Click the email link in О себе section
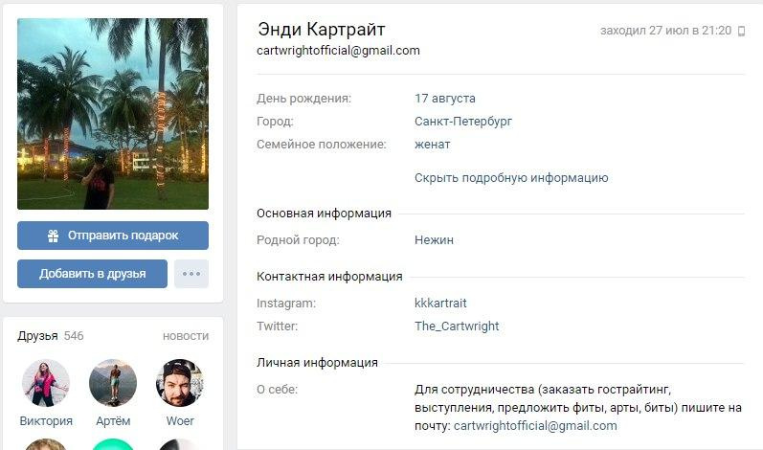The height and width of the screenshot is (450, 763). (x=535, y=426)
